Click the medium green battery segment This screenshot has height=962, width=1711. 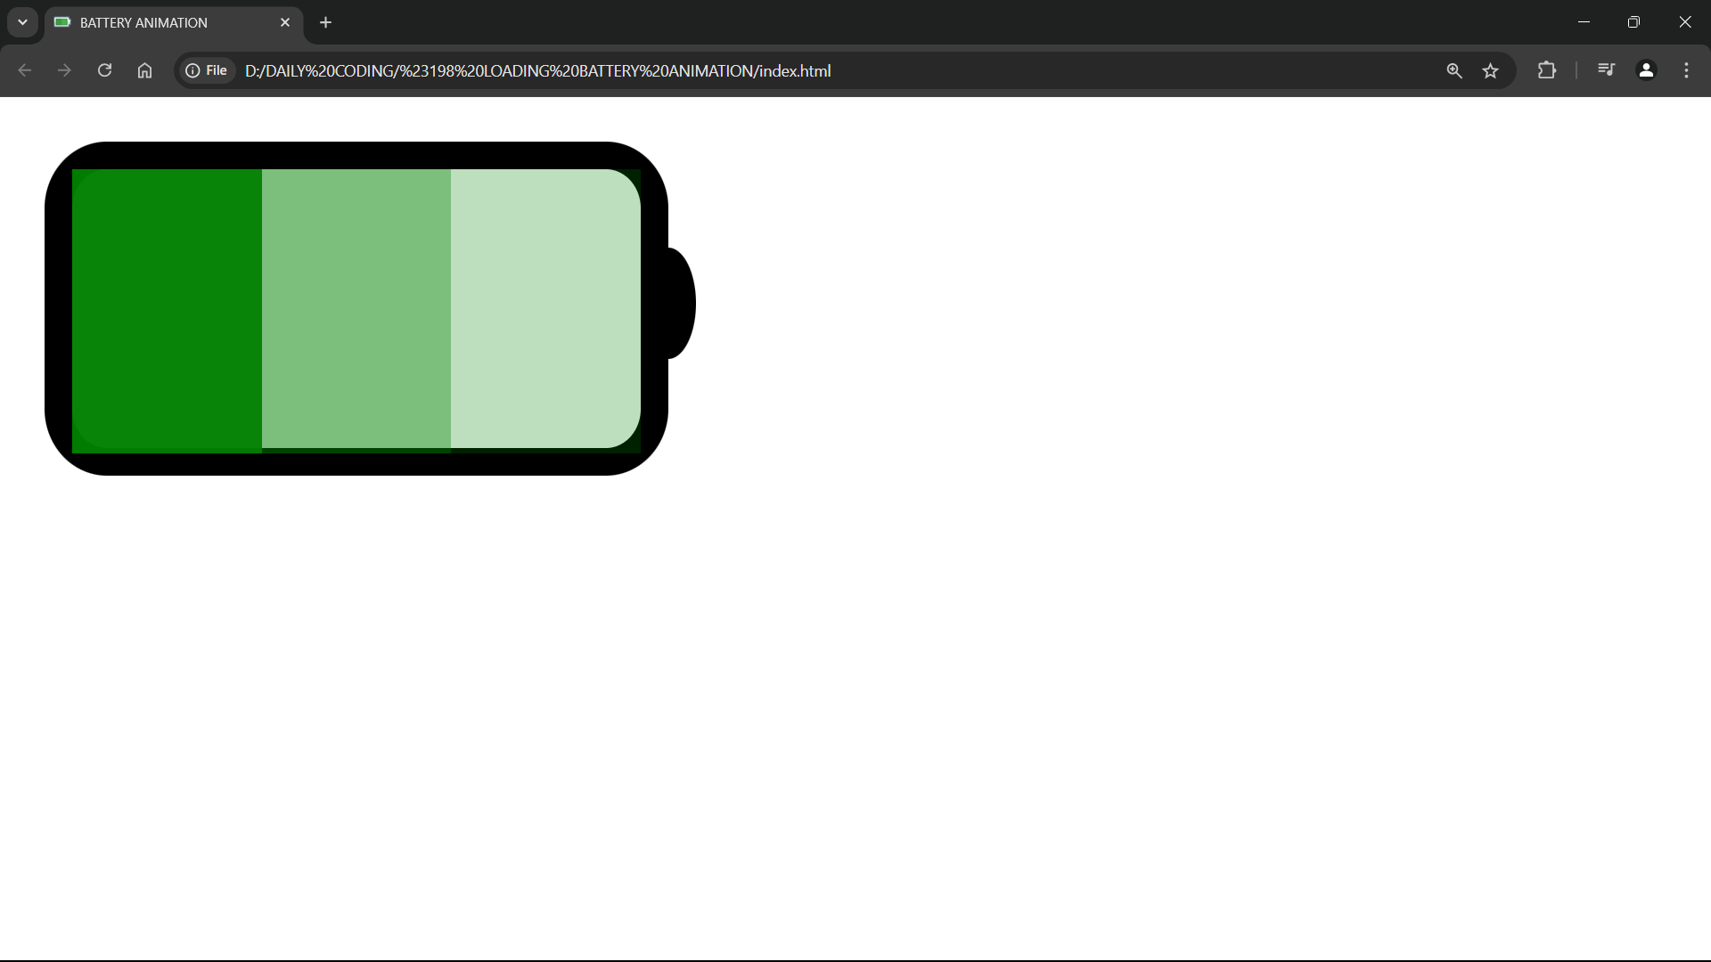coord(356,308)
